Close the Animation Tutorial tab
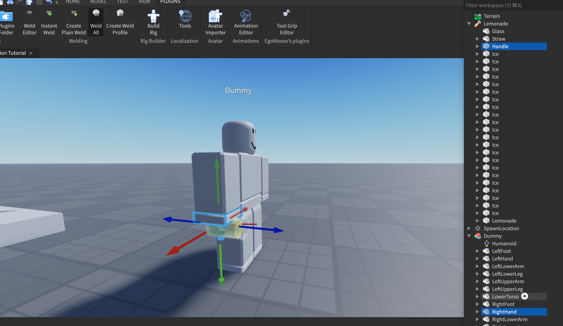Viewport: 563px width, 326px height. pyautogui.click(x=31, y=53)
